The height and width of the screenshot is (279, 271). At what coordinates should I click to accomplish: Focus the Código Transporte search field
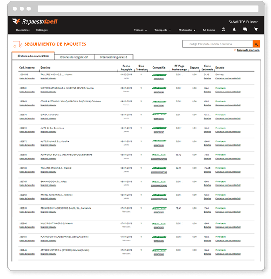(217, 44)
